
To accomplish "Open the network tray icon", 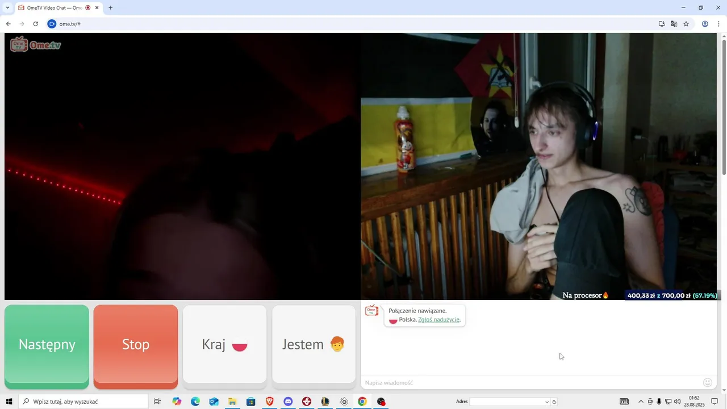I will 668,402.
